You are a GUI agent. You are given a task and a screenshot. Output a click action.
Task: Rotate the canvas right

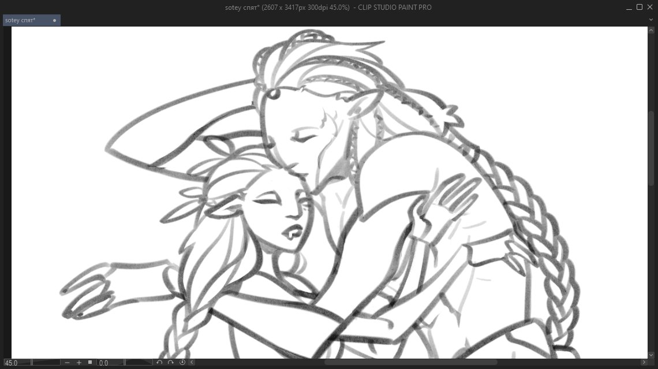click(x=171, y=363)
